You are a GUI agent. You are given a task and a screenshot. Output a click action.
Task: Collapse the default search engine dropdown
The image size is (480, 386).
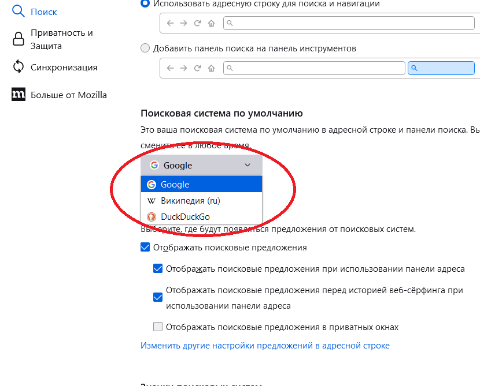(201, 166)
